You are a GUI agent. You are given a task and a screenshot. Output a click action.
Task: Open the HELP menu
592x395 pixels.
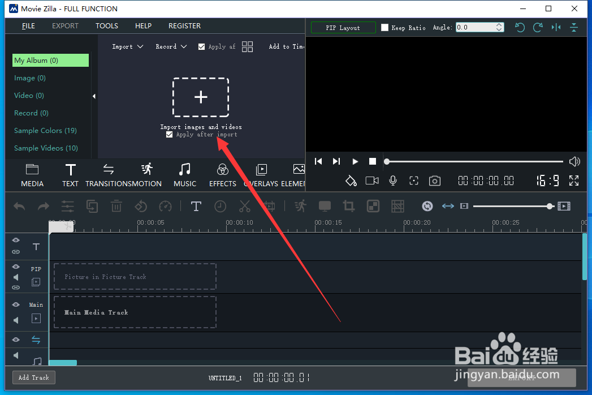(143, 25)
